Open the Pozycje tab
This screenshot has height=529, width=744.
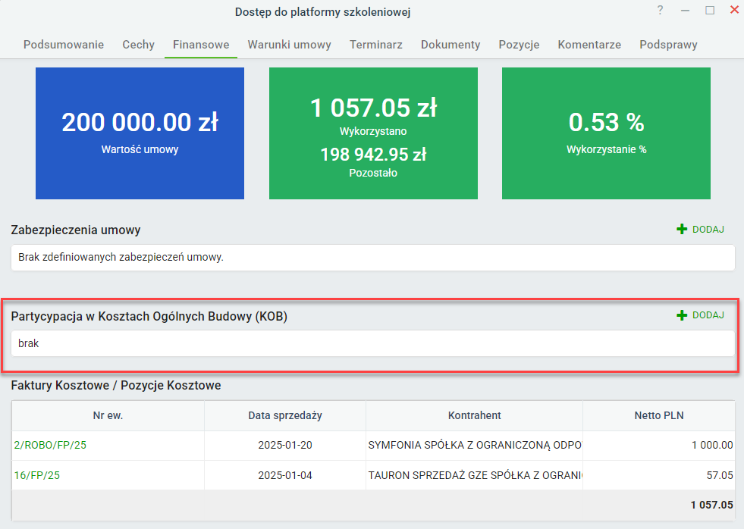[519, 45]
